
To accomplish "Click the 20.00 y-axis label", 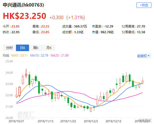I will [9, 118].
